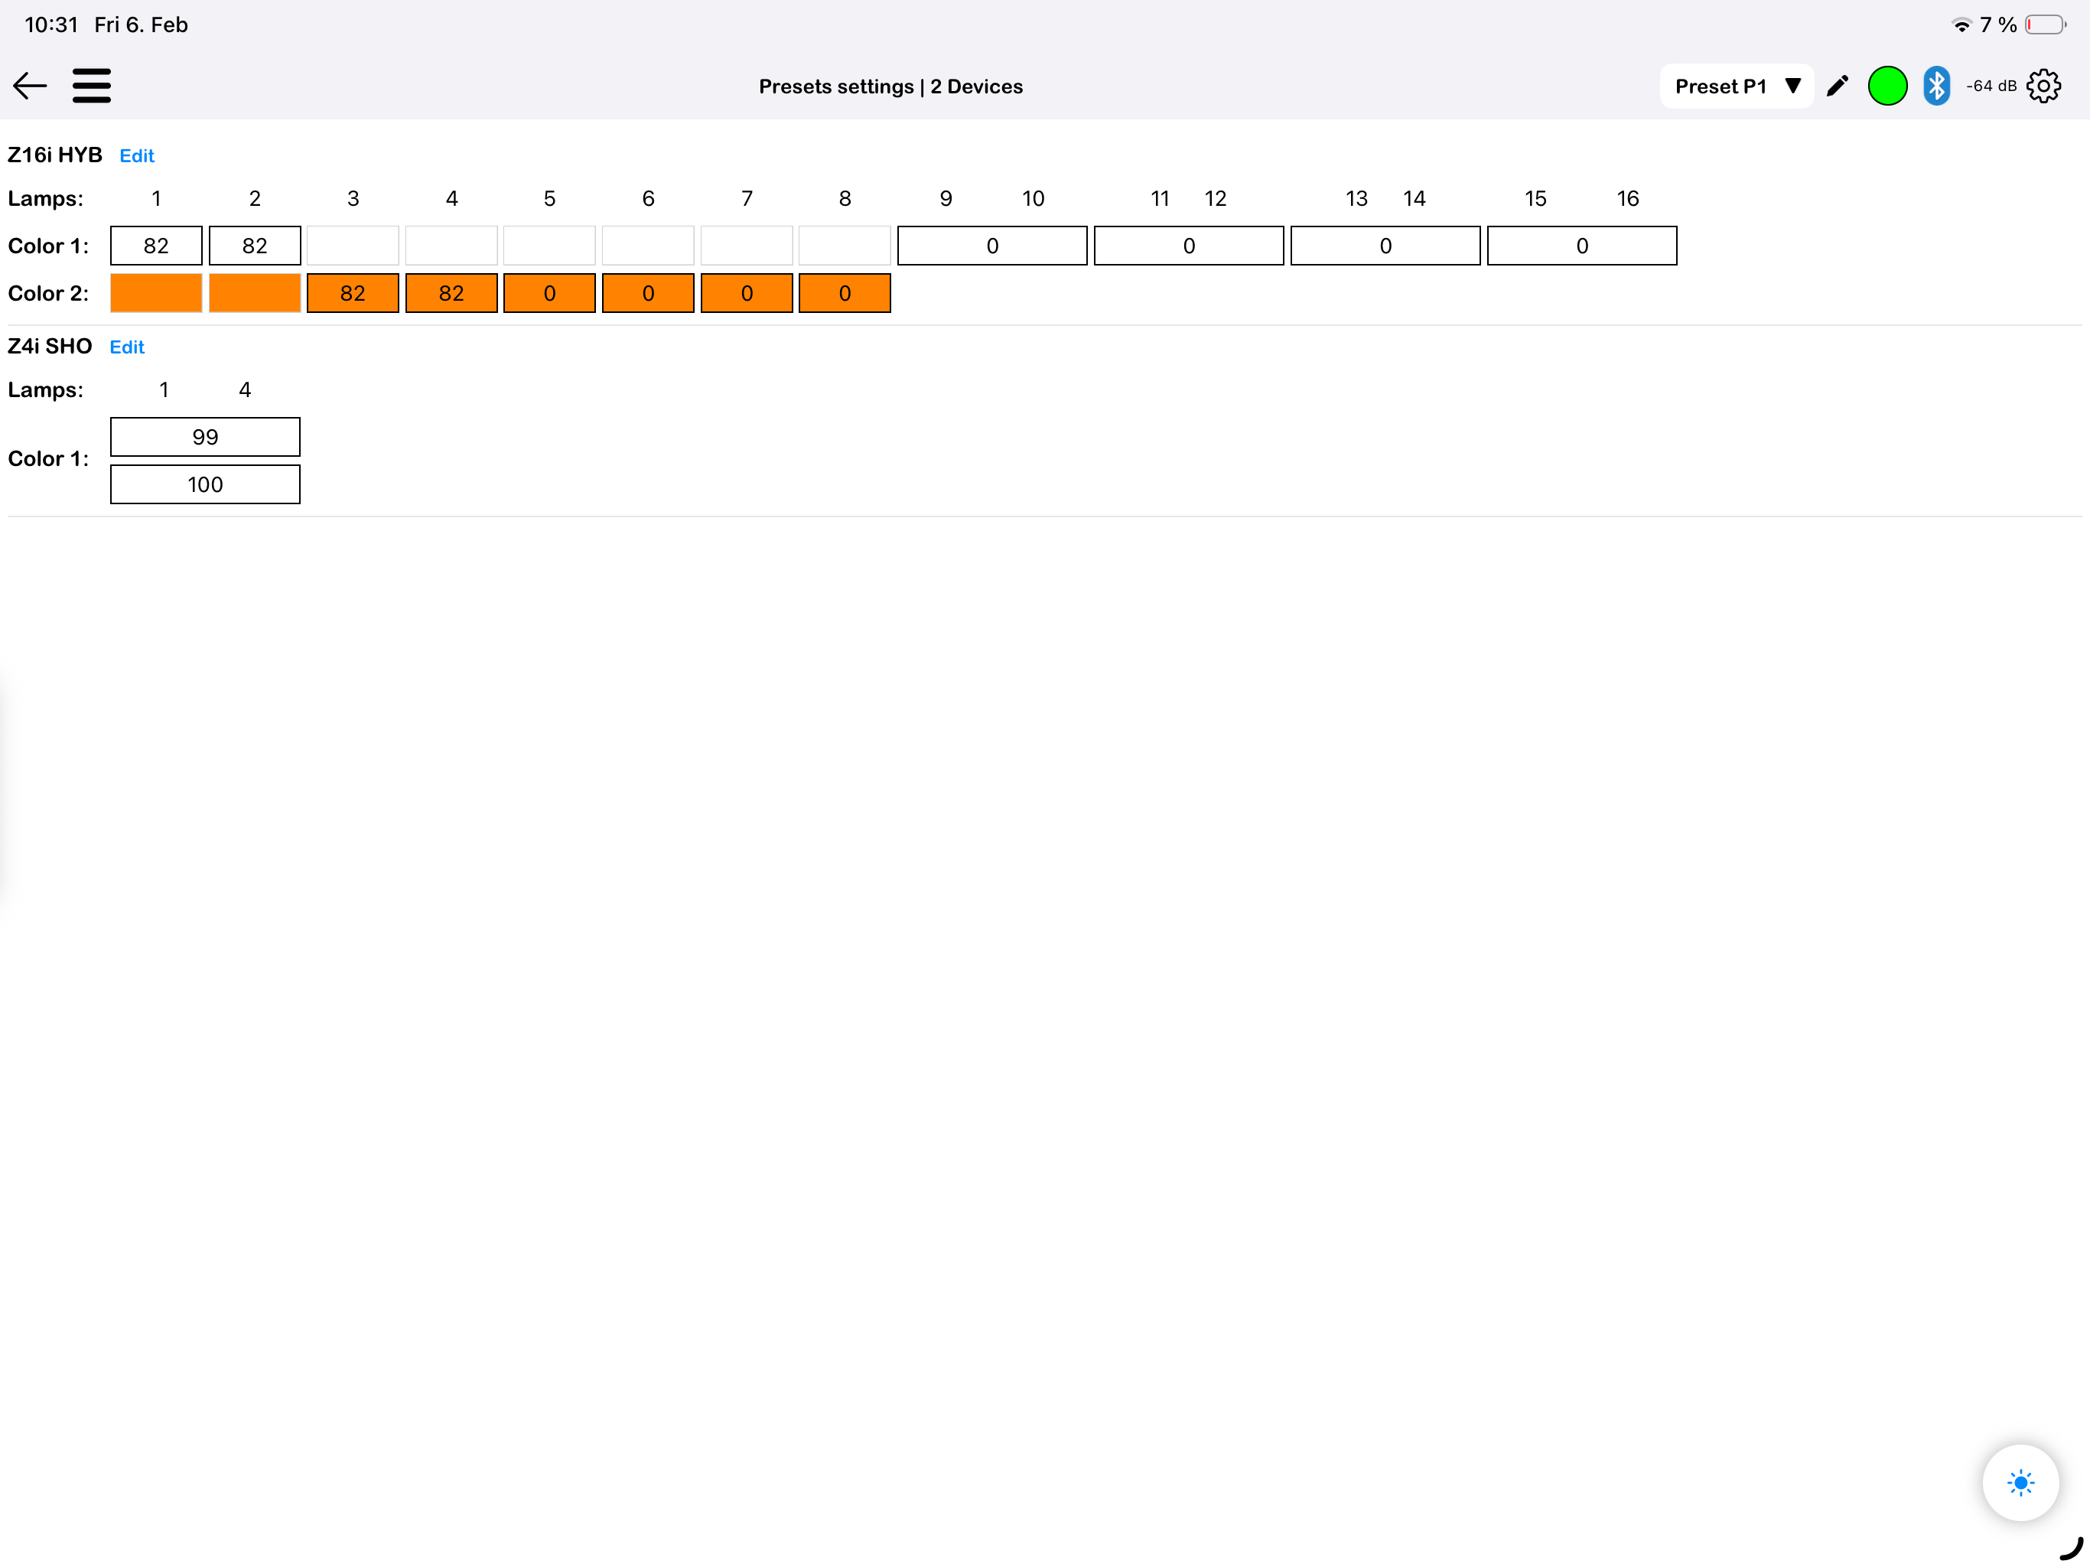Tap the back arrow icon

[31, 86]
